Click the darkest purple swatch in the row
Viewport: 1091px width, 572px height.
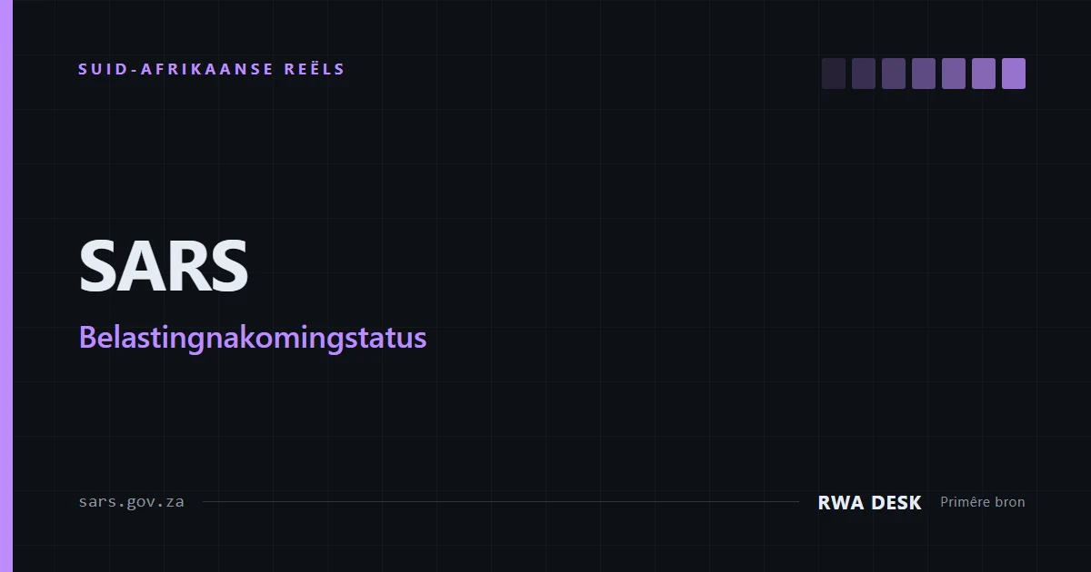[834, 74]
